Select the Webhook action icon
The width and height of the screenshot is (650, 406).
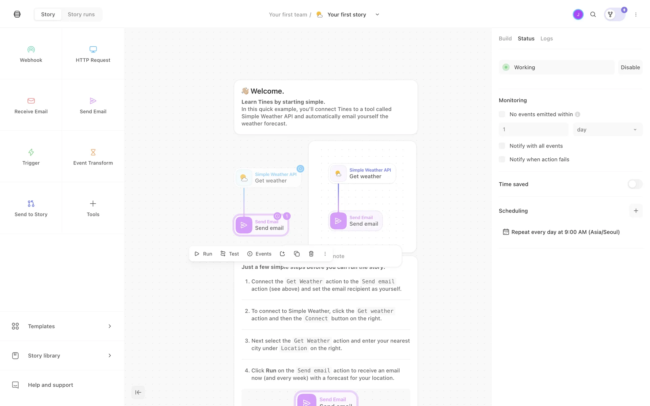(31, 50)
